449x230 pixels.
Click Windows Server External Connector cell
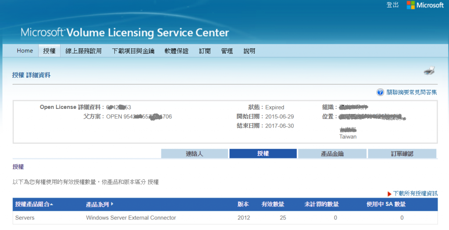(131, 218)
